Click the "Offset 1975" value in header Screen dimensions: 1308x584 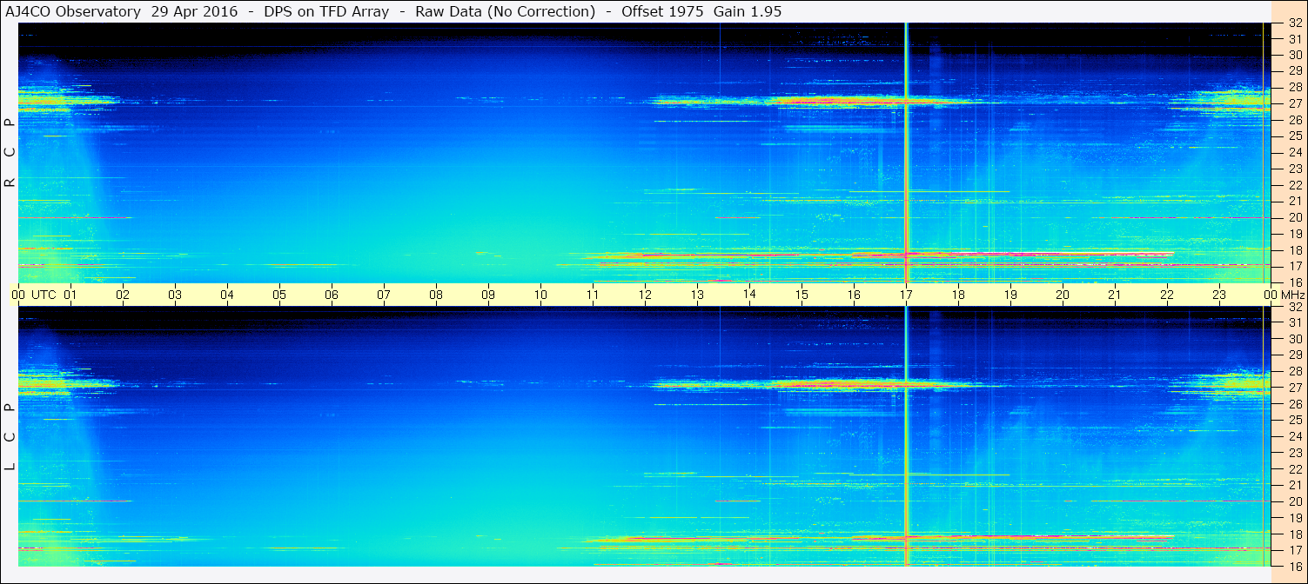661,12
